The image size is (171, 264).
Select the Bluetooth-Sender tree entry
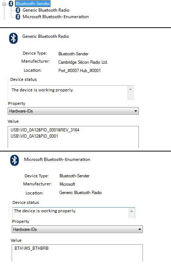[x=33, y=3]
